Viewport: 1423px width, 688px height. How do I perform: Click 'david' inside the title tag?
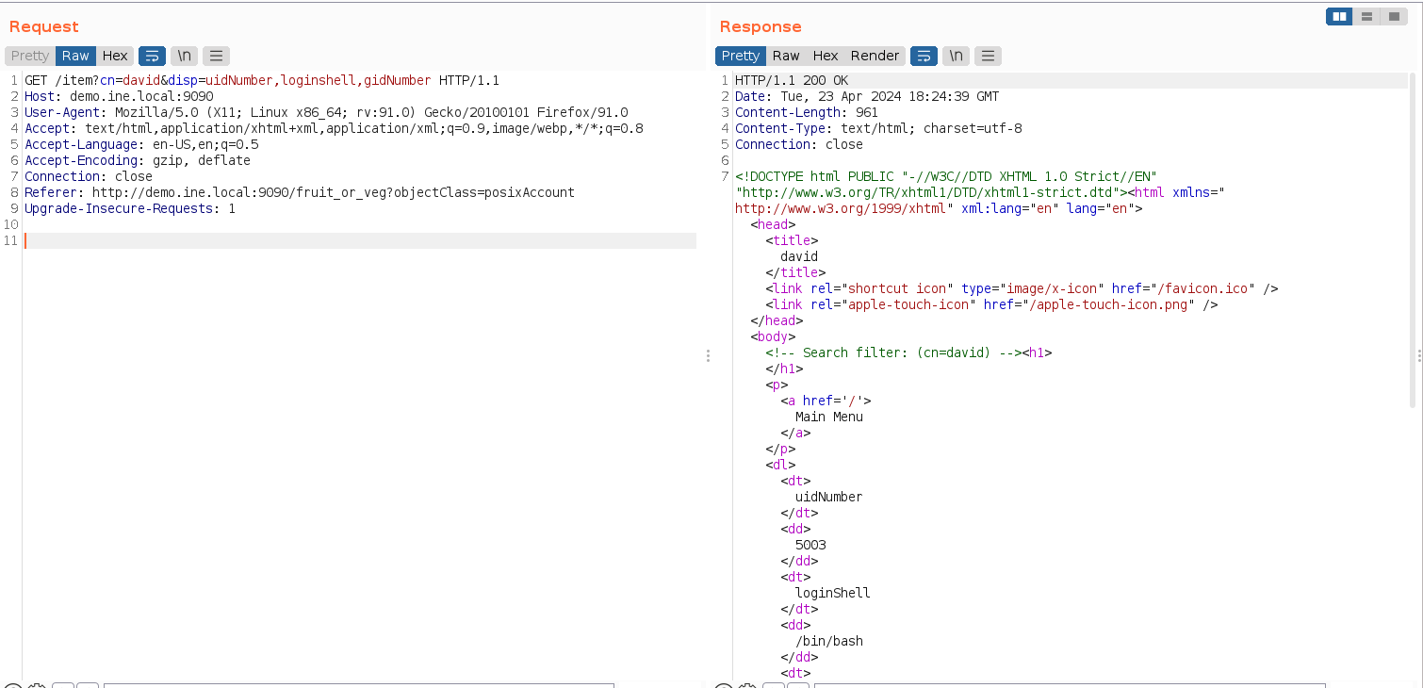(799, 256)
